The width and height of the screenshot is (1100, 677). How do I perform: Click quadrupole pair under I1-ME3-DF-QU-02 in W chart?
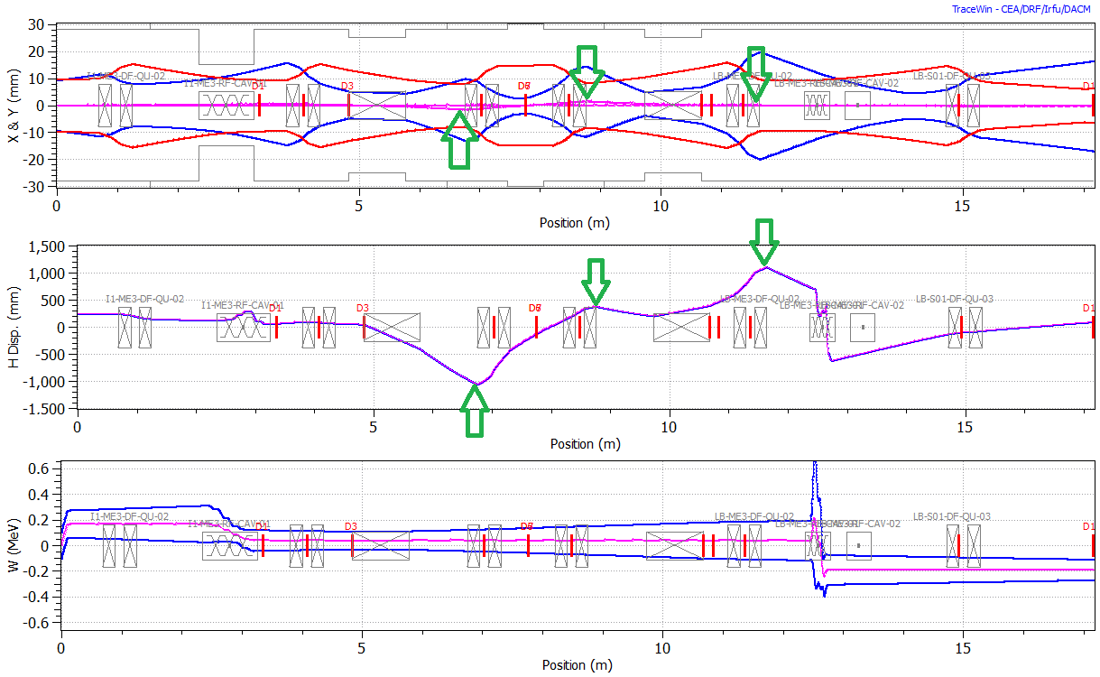[120, 545]
